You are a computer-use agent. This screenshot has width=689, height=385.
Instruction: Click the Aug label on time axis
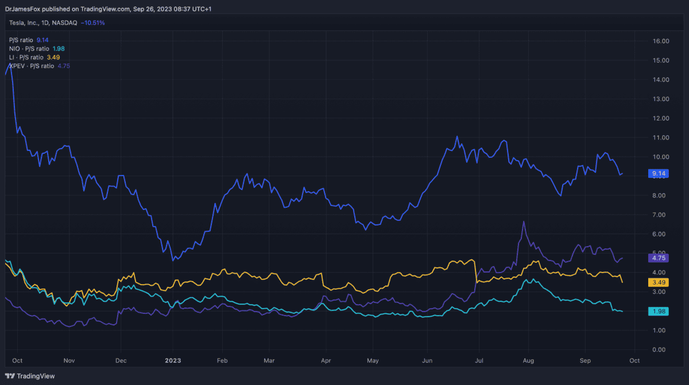click(x=529, y=360)
